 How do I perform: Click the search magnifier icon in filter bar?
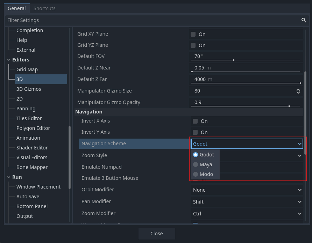pos(304,20)
